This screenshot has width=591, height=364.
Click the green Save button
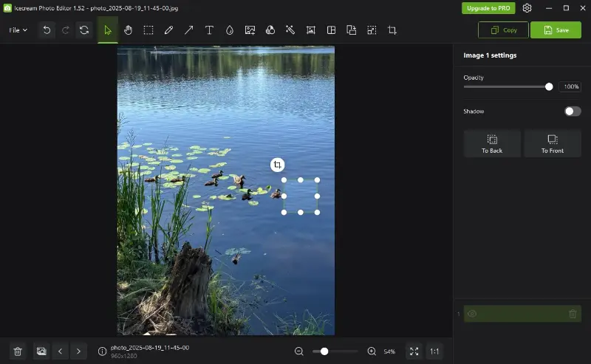pyautogui.click(x=556, y=30)
